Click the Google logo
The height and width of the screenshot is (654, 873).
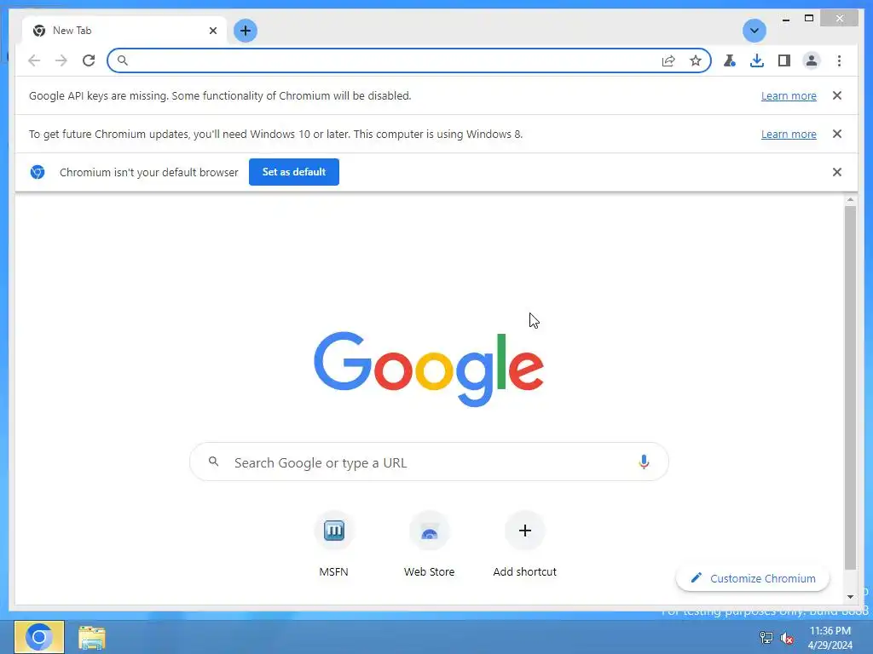pos(429,370)
